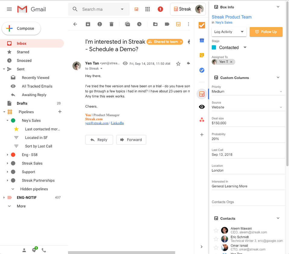Snooze the email using clock icon
This screenshot has height=254, width=289.
(139, 24)
